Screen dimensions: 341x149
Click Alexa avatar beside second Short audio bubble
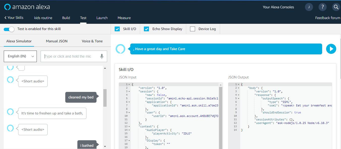point(10,128)
